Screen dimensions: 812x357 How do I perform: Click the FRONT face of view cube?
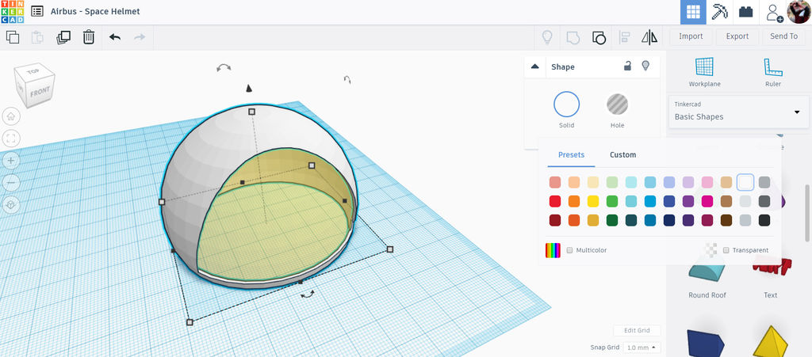pyautogui.click(x=40, y=92)
